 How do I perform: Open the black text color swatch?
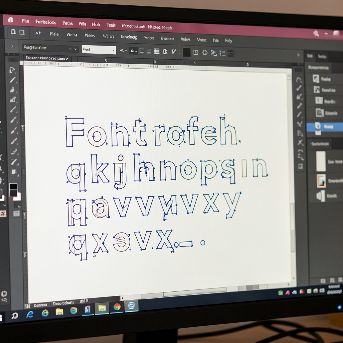(x=186, y=53)
